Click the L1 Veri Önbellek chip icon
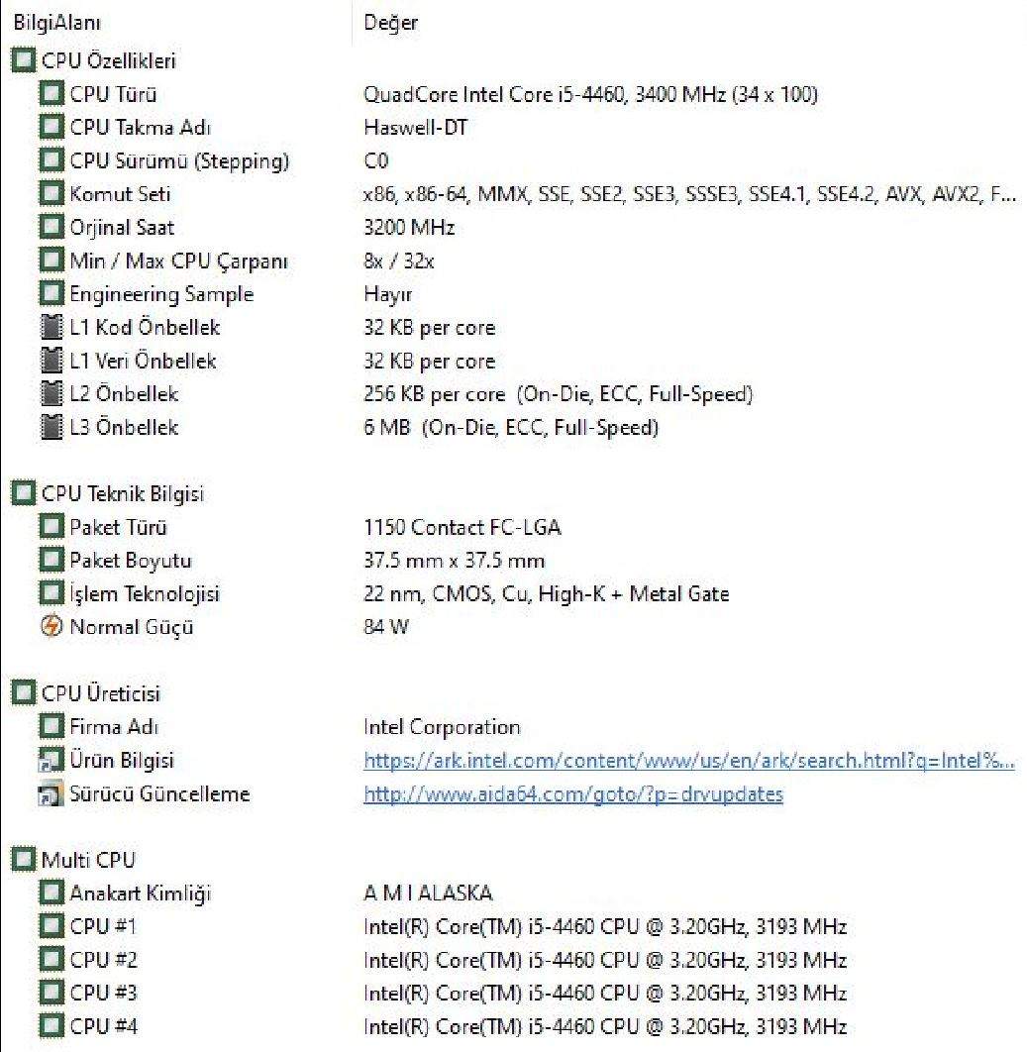The image size is (1027, 1052). click(51, 361)
